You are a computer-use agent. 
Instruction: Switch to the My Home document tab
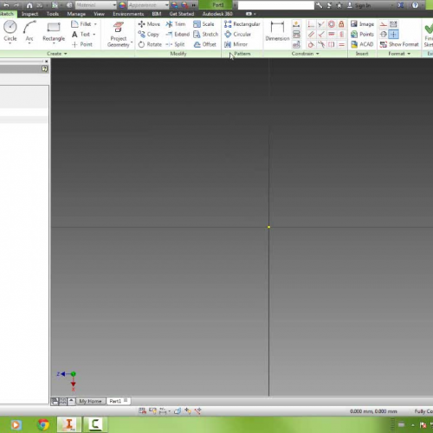tap(90, 401)
